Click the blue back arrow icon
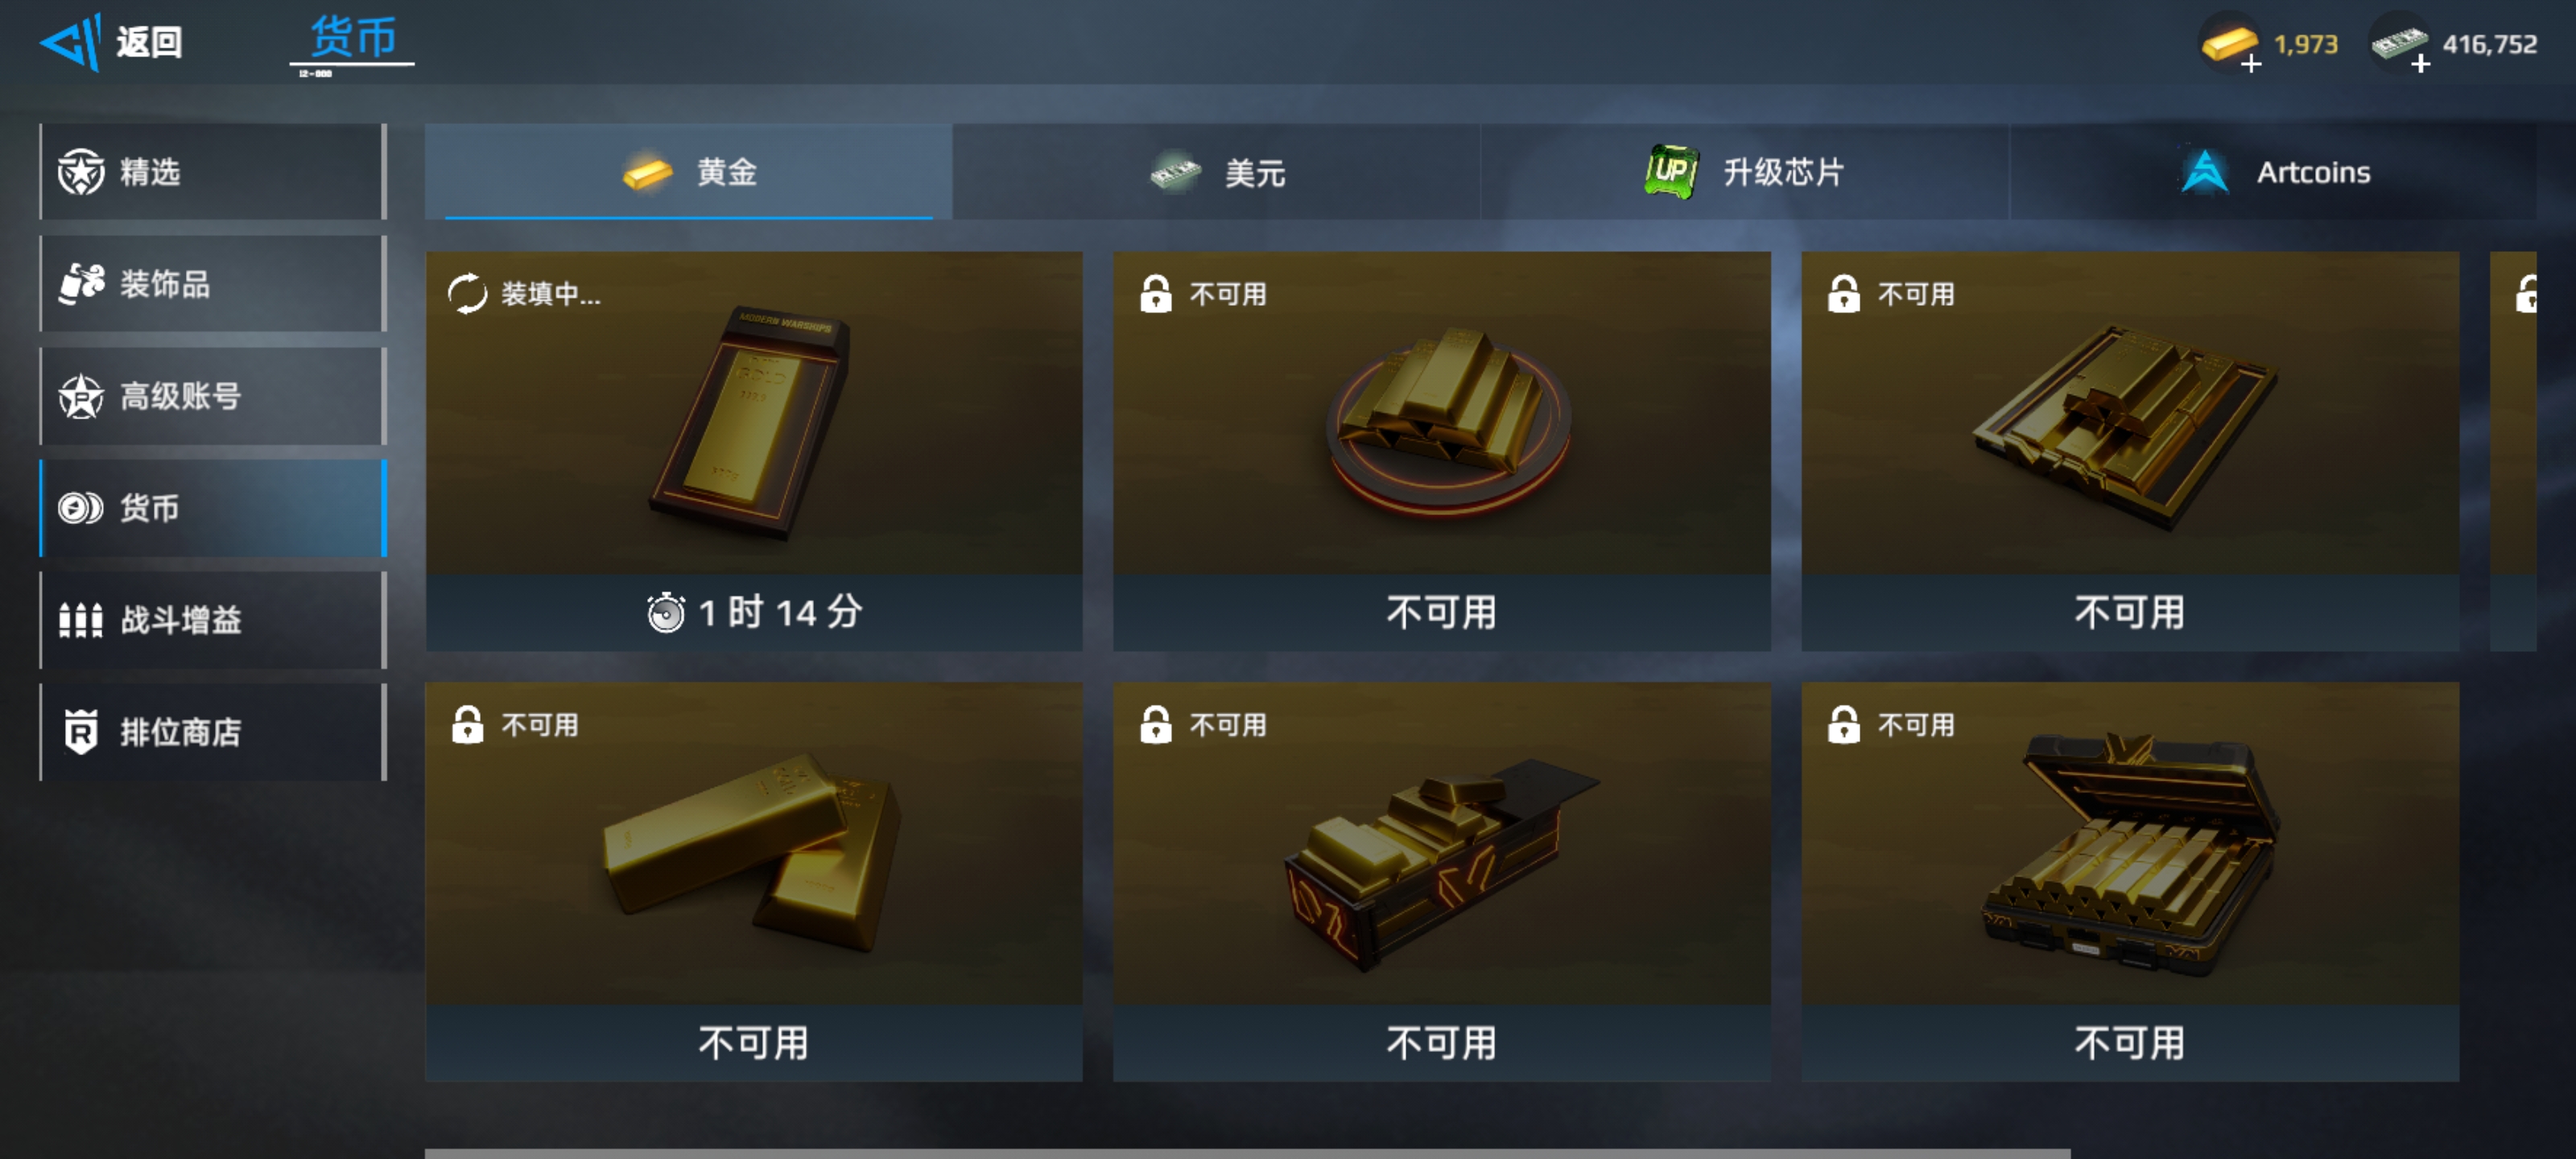The height and width of the screenshot is (1159, 2576). coord(71,42)
